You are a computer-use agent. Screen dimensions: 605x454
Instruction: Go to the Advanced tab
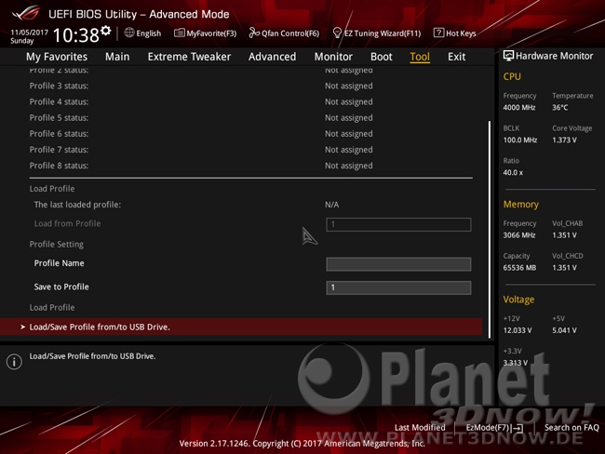(x=272, y=57)
